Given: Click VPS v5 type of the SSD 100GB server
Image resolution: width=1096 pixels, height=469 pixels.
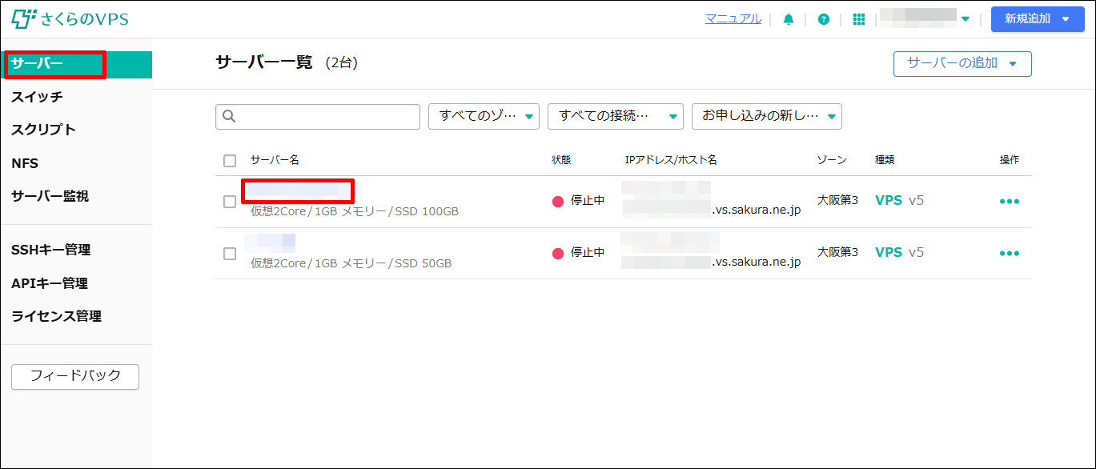Looking at the screenshot, I should pyautogui.click(x=900, y=200).
